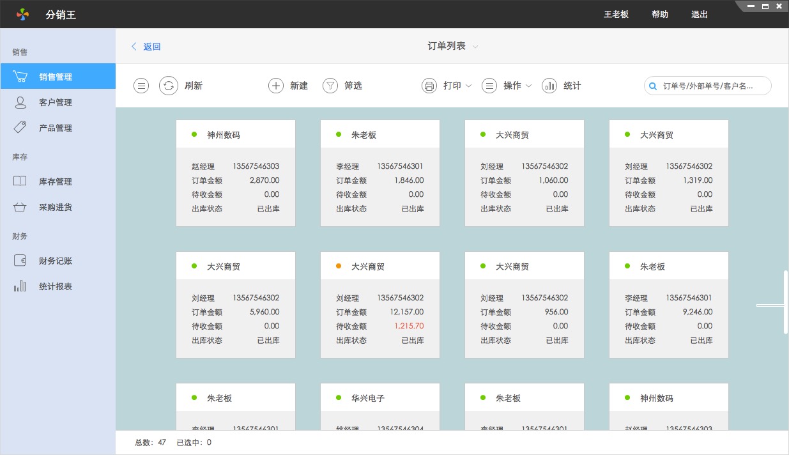This screenshot has height=455, width=789.
Task: Click the new order (新建) plus icon
Action: coord(275,86)
